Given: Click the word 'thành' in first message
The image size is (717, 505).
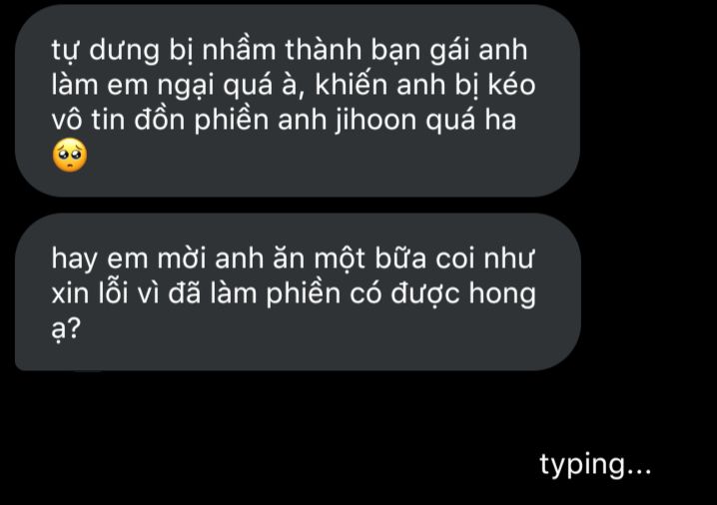Looking at the screenshot, I should [x=324, y=49].
